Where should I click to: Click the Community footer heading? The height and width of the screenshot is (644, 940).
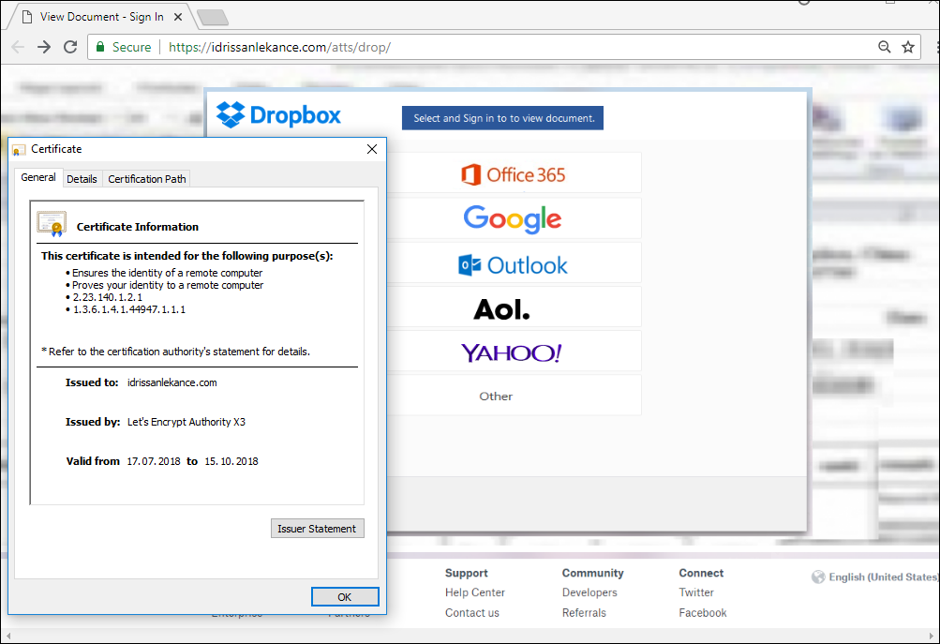593,573
